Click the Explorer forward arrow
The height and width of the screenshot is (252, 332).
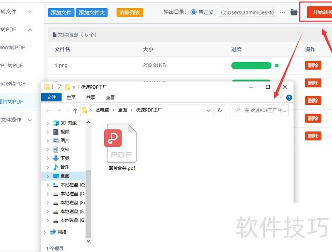59,110
